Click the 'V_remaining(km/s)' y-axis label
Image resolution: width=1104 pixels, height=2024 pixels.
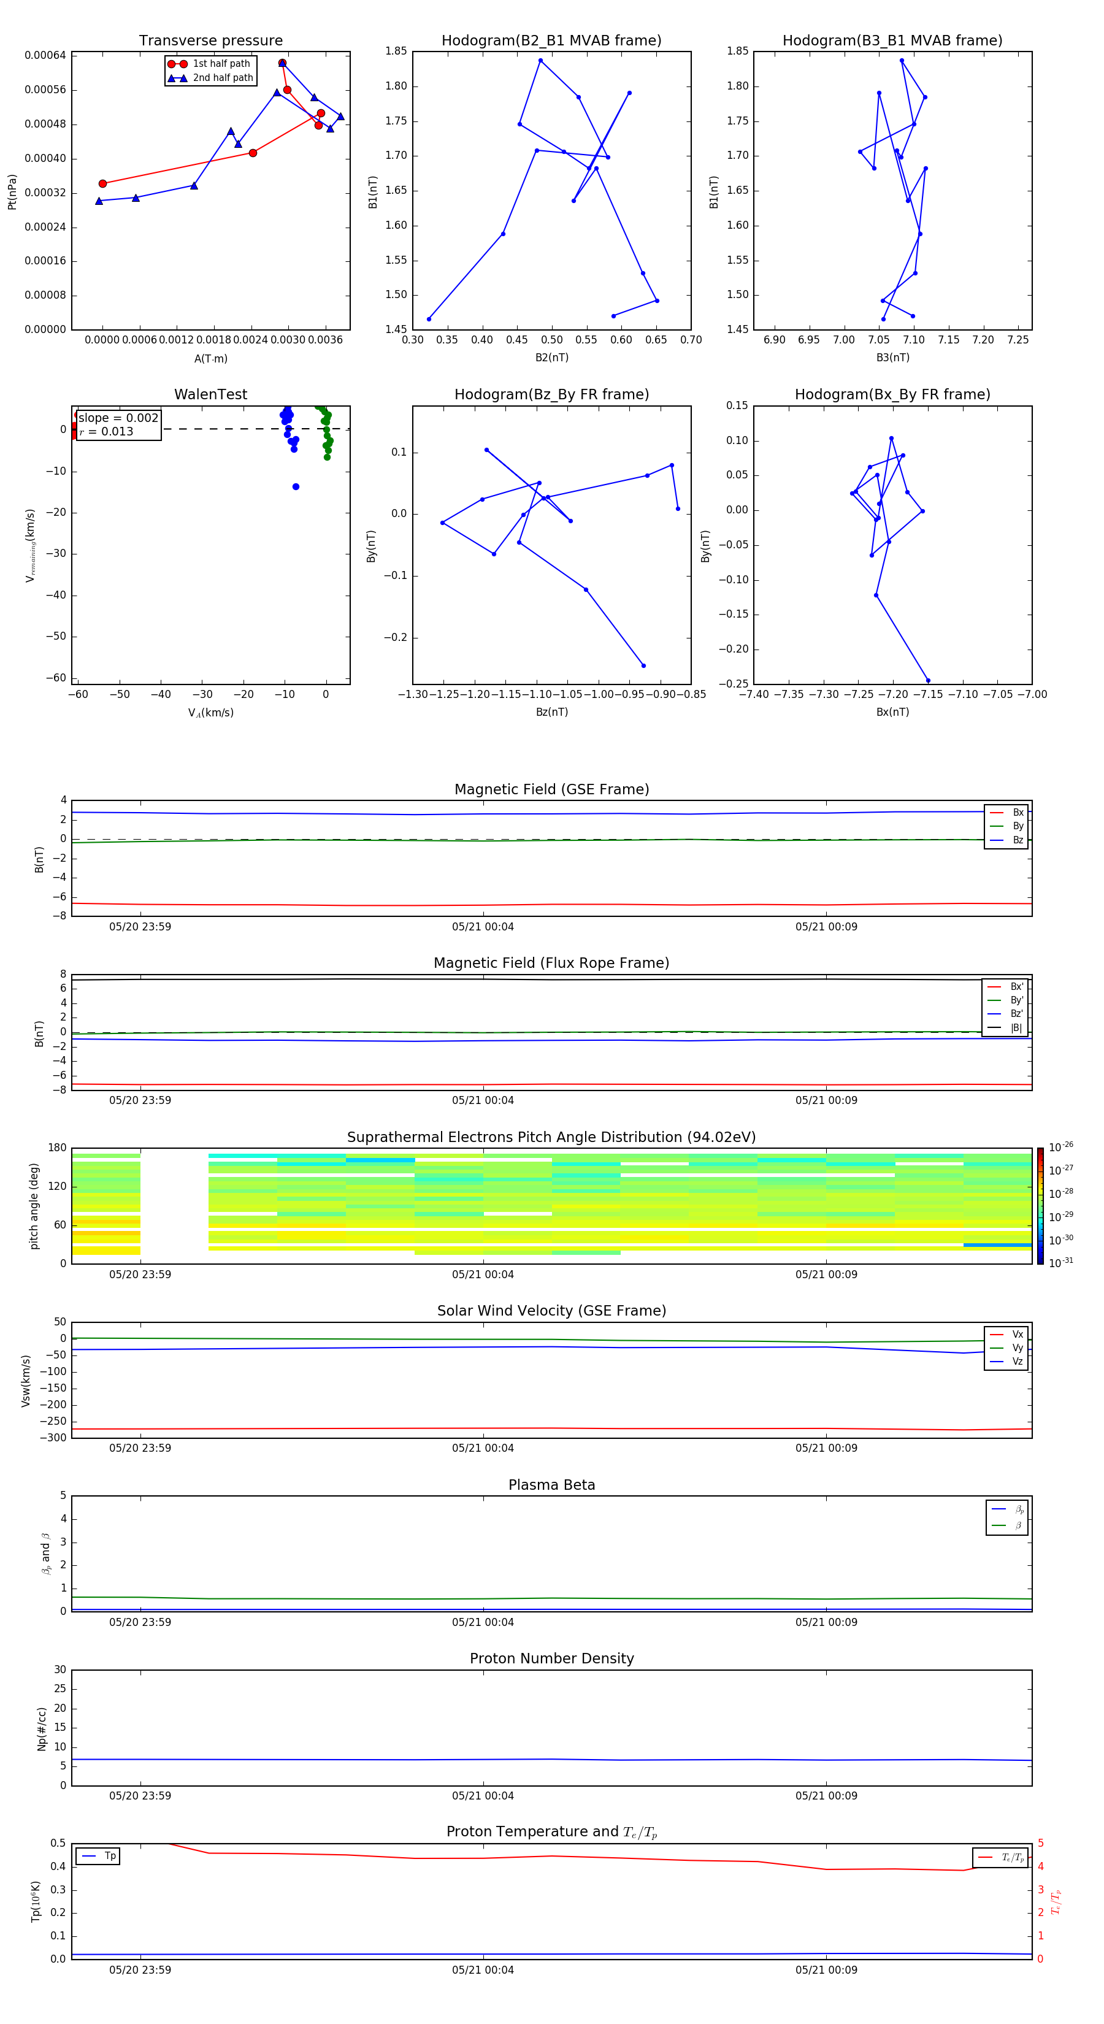pos(31,545)
